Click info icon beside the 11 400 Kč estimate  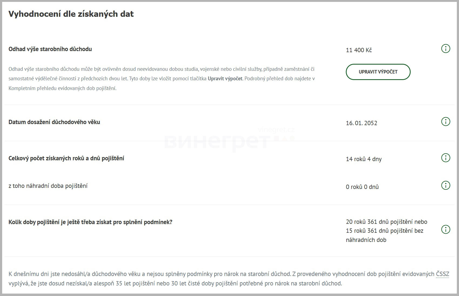(445, 49)
